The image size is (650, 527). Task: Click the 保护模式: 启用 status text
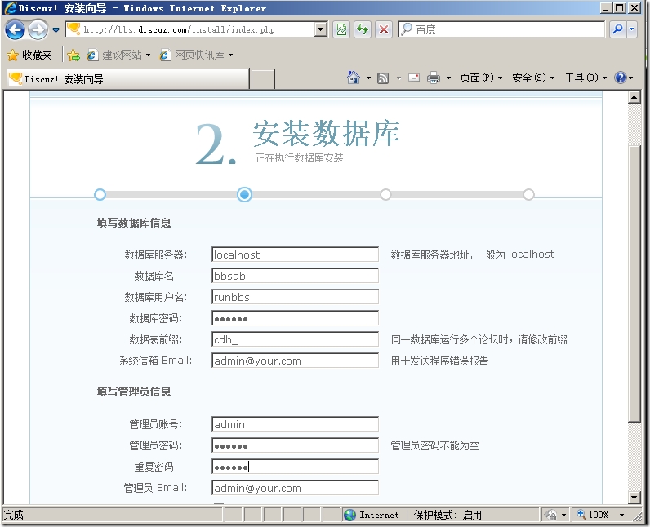[447, 515]
